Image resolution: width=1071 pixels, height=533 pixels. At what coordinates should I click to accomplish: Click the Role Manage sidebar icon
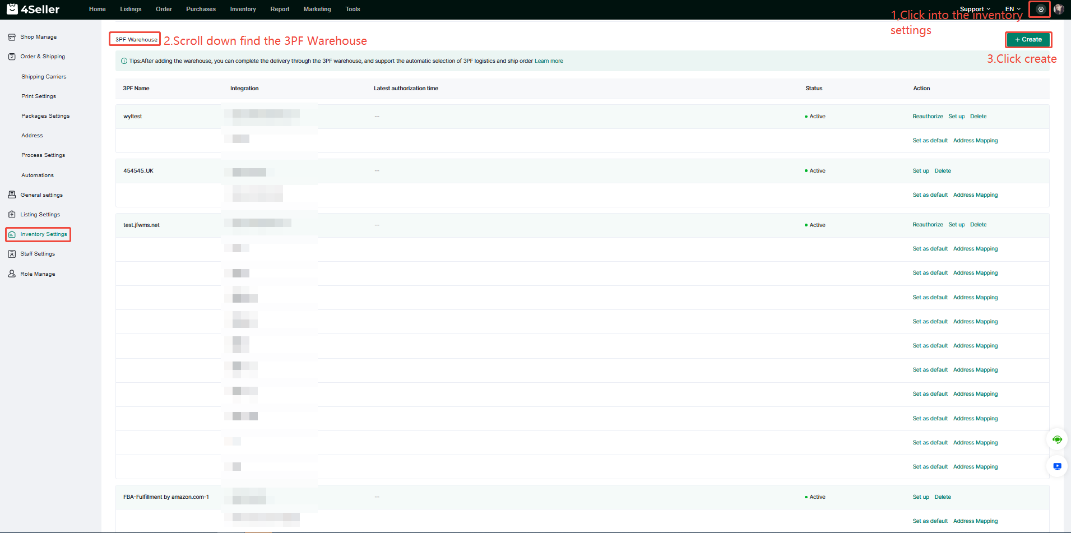[x=12, y=274]
